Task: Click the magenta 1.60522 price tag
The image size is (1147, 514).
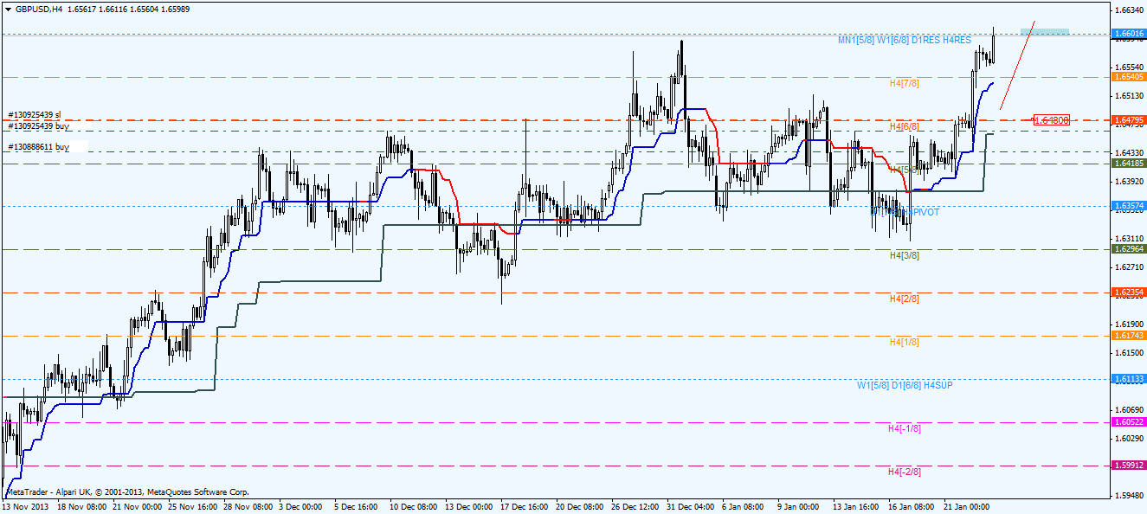Action: click(1128, 422)
